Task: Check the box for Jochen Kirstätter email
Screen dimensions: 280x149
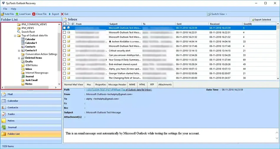Action: (x=64, y=41)
